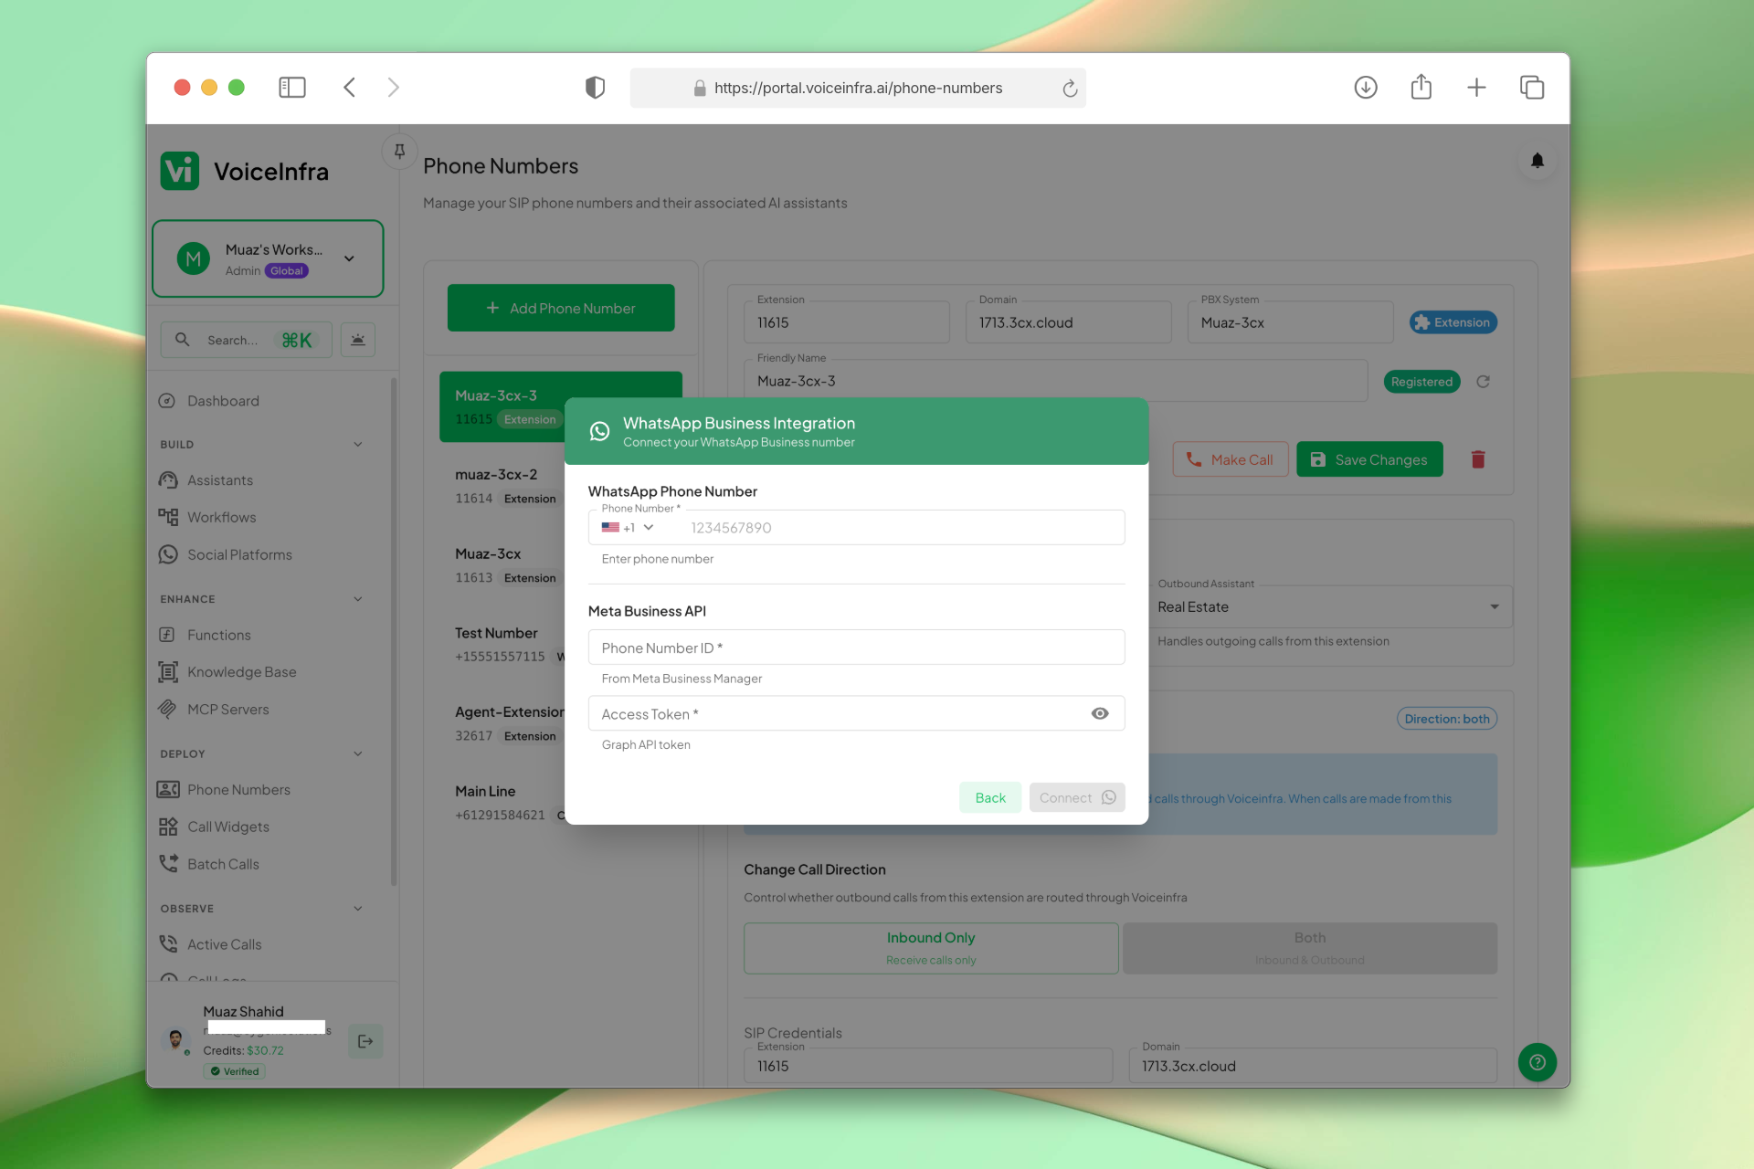Collapse the ENHANCE section

(x=358, y=599)
